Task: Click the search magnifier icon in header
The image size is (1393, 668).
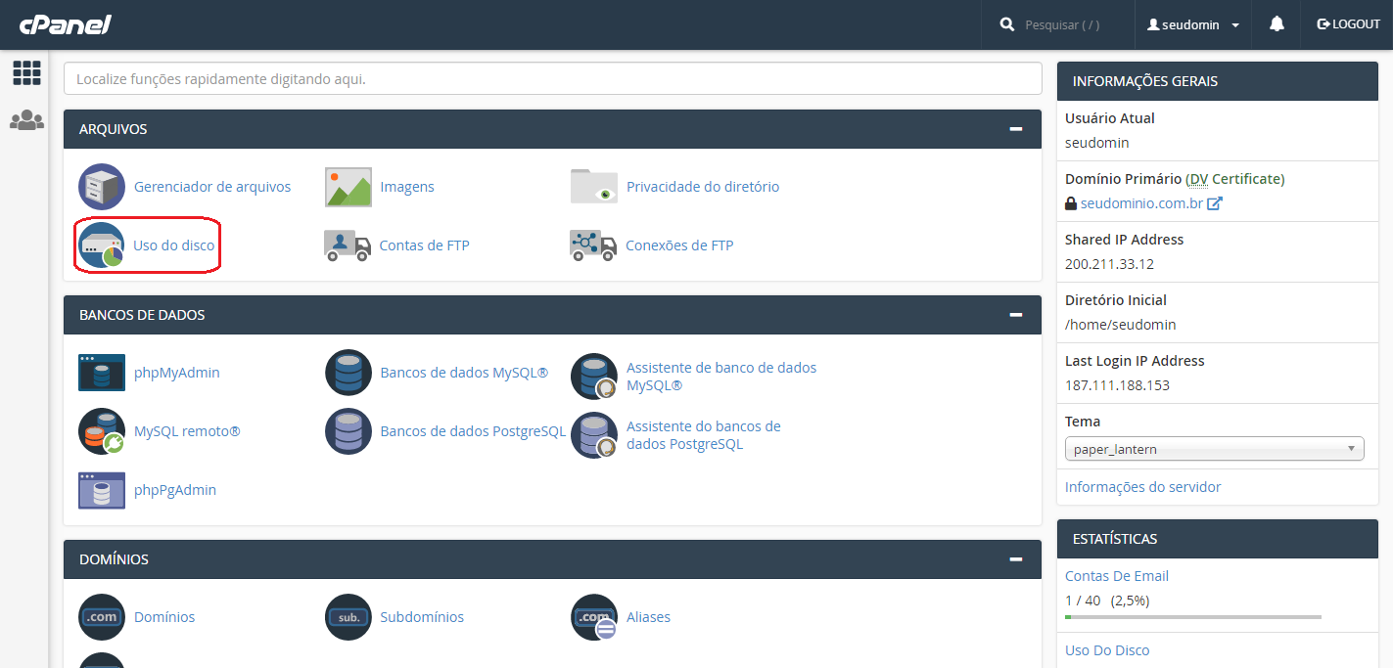Action: (x=1007, y=24)
